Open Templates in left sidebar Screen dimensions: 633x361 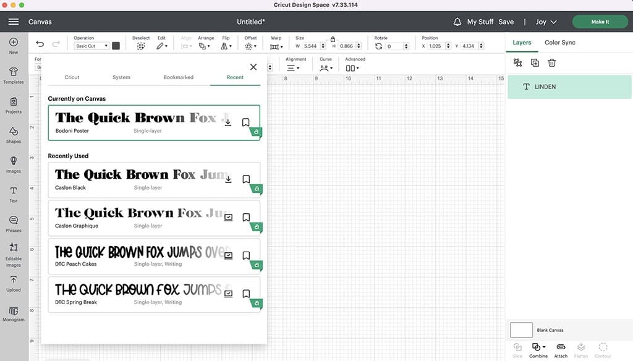(x=14, y=75)
